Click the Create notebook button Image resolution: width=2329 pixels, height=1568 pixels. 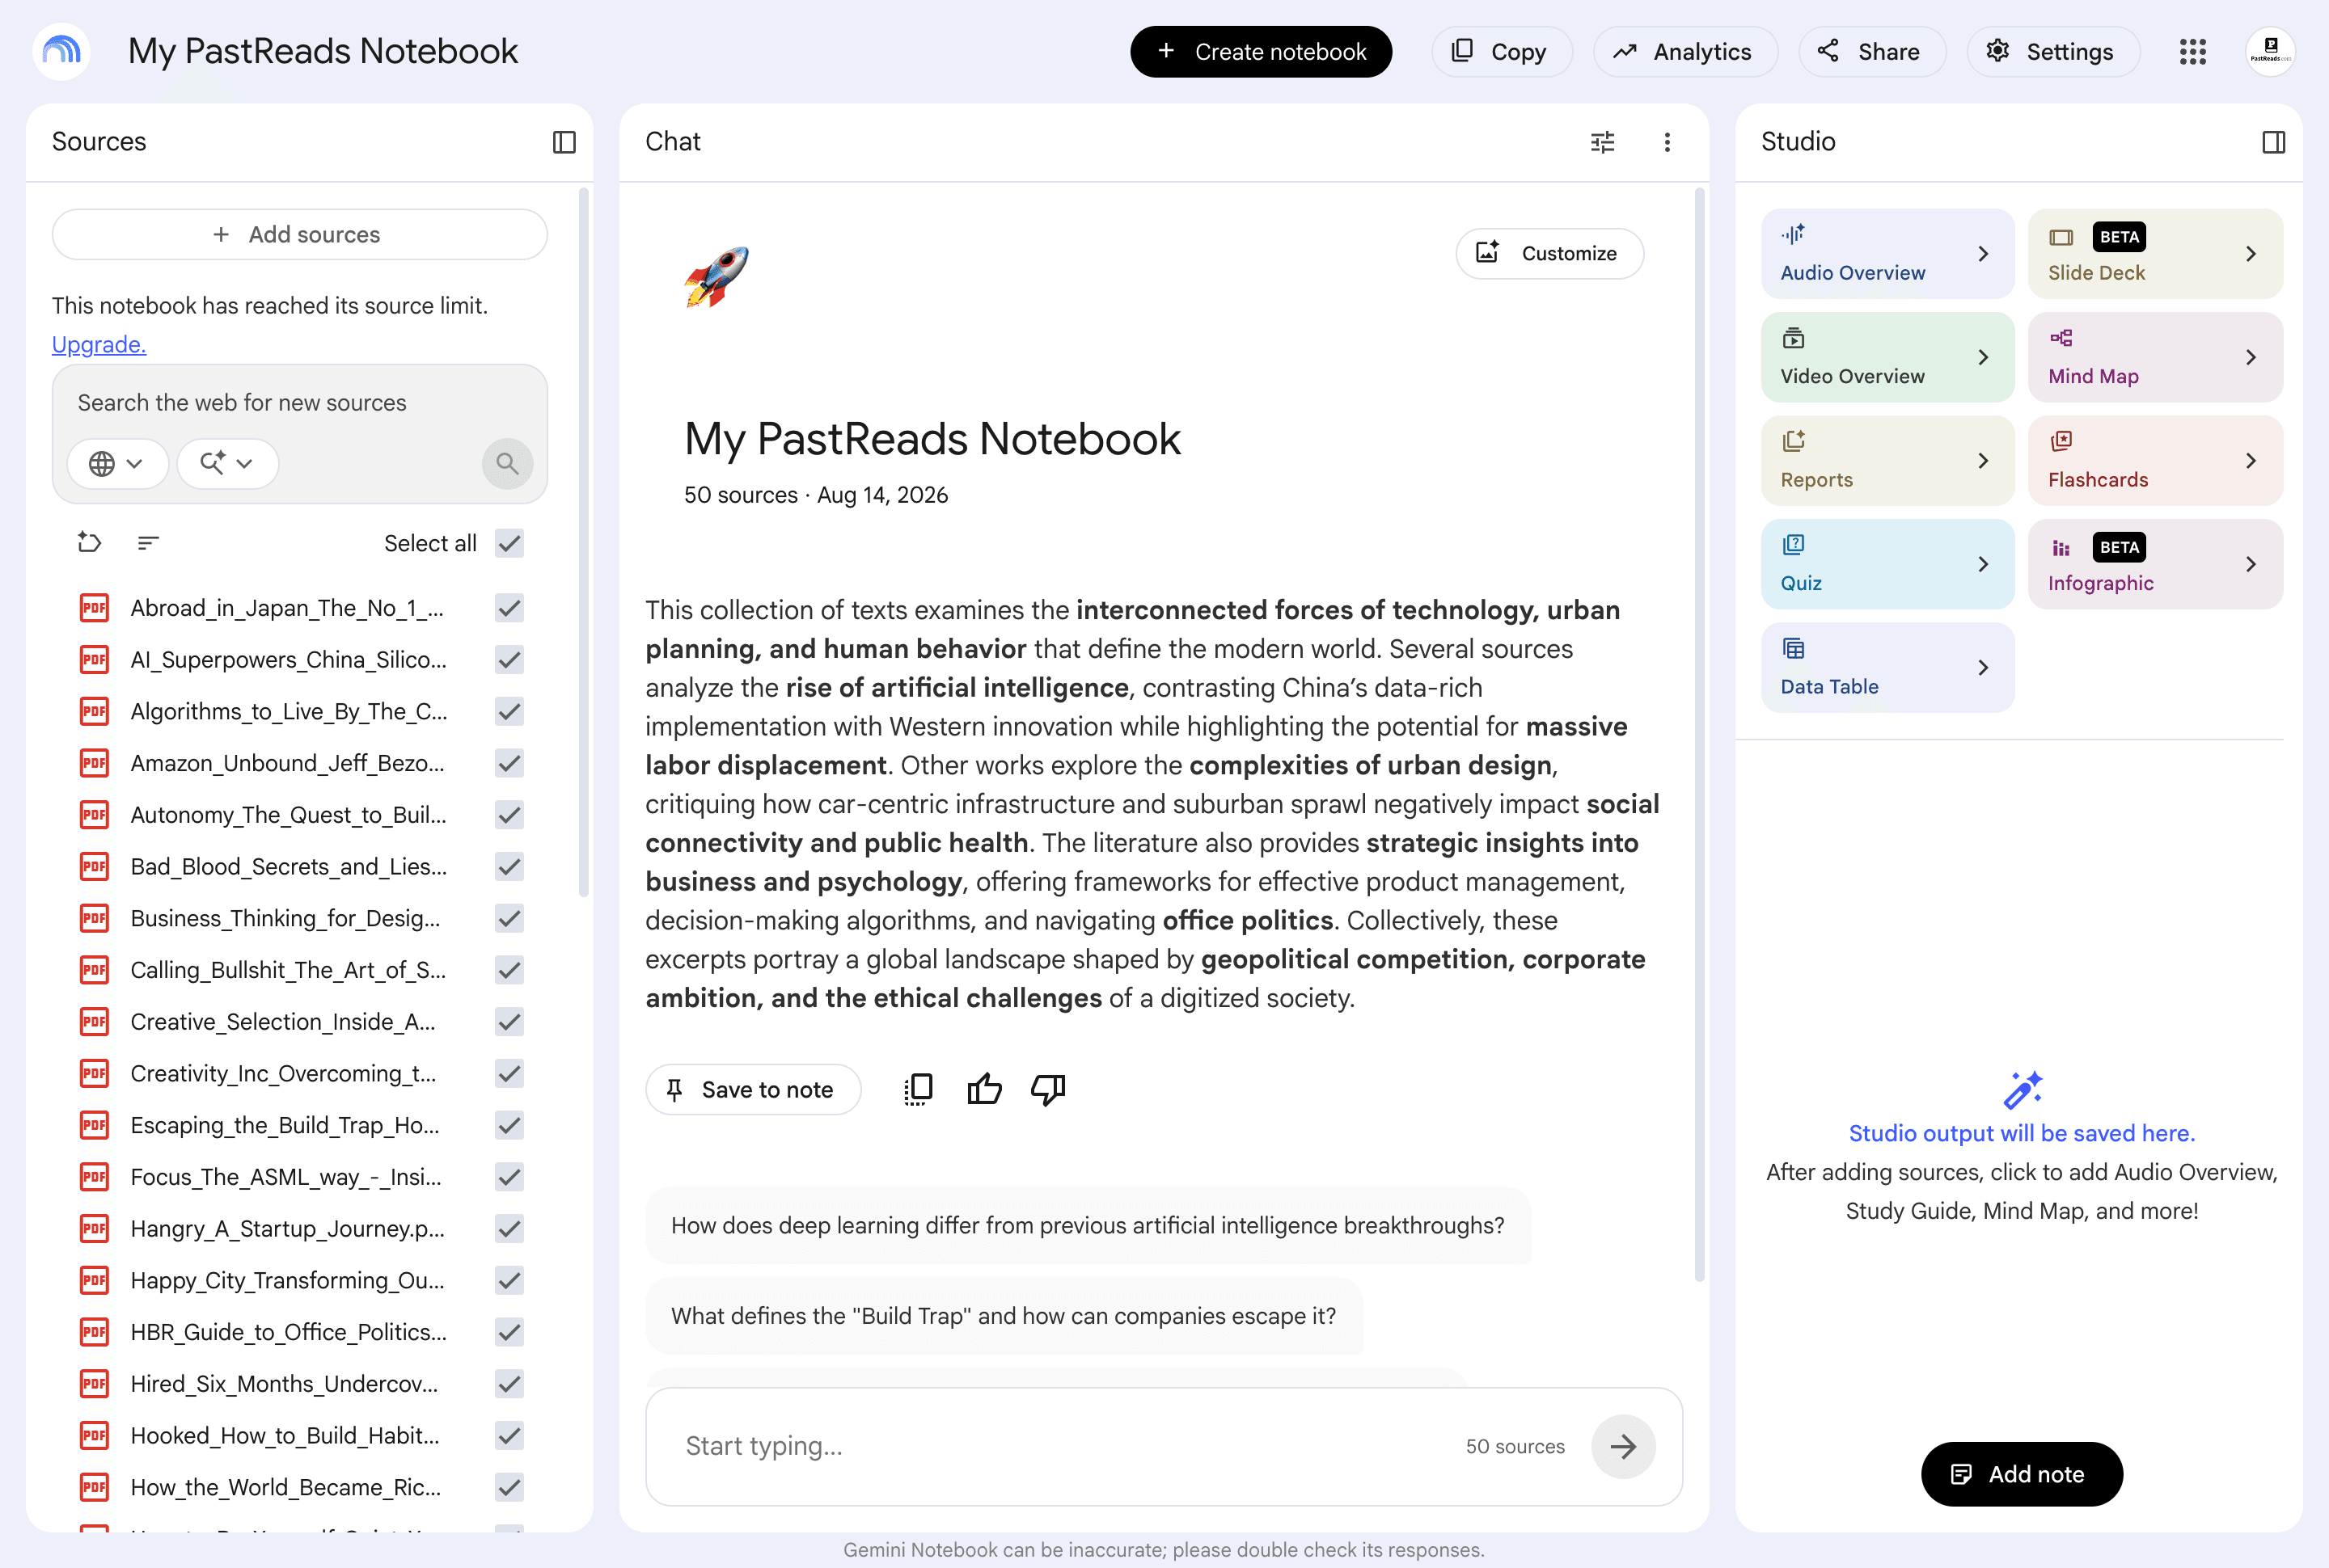coord(1261,52)
